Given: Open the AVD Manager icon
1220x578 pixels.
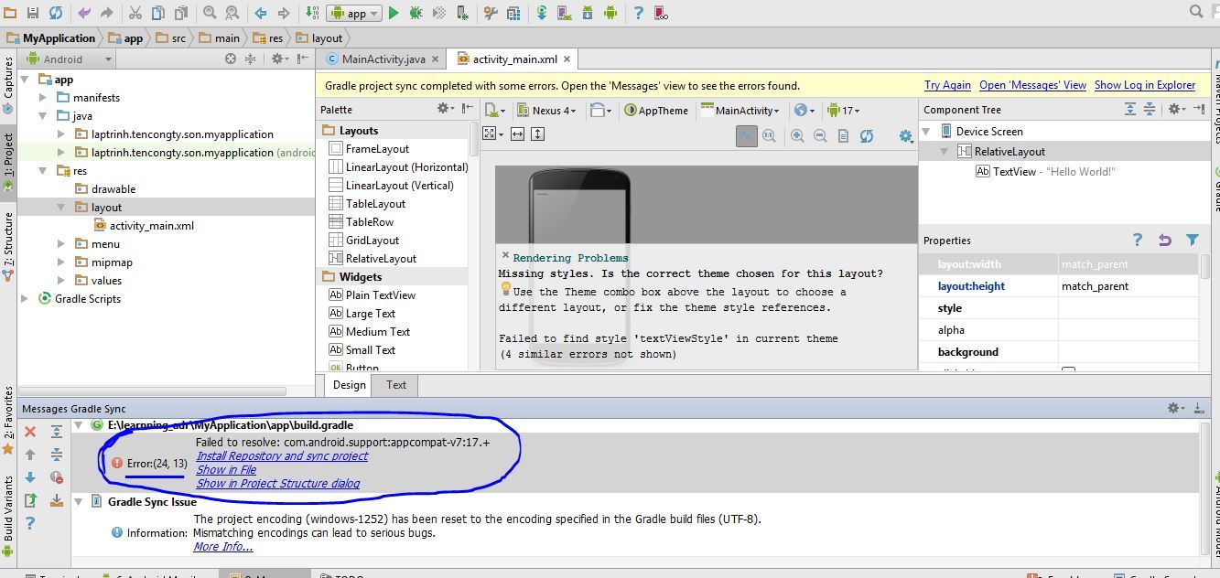Looking at the screenshot, I should (x=565, y=13).
